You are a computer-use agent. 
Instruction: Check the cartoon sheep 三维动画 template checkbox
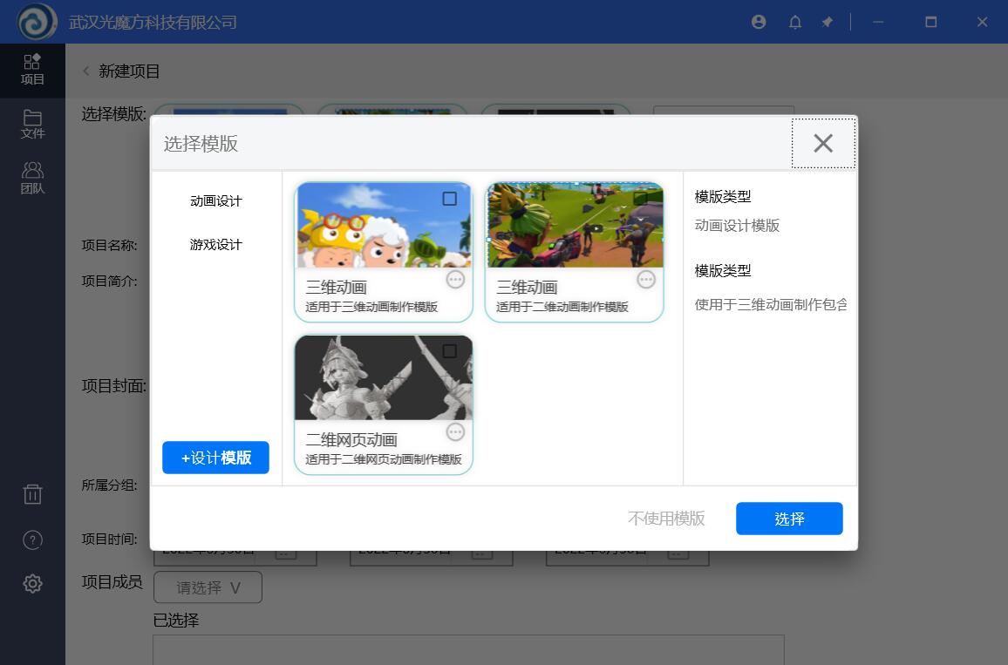point(449,199)
